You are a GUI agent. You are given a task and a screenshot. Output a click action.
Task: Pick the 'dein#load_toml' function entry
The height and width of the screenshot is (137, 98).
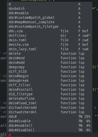pyautogui.click(x=49, y=103)
